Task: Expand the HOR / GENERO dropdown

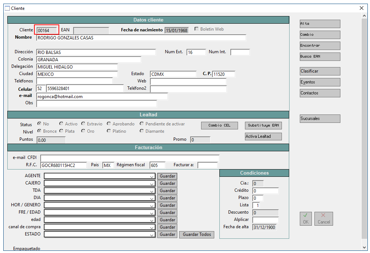Action: coord(152,206)
